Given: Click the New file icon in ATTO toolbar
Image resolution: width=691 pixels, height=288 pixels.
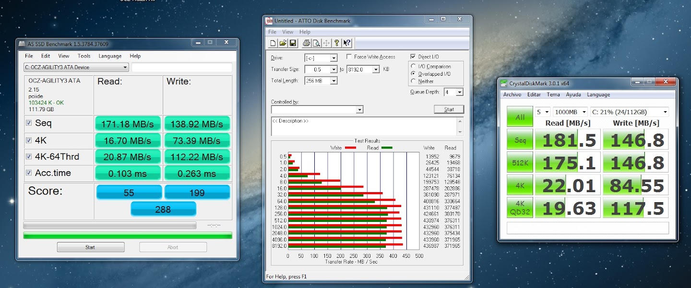Looking at the screenshot, I should (273, 43).
